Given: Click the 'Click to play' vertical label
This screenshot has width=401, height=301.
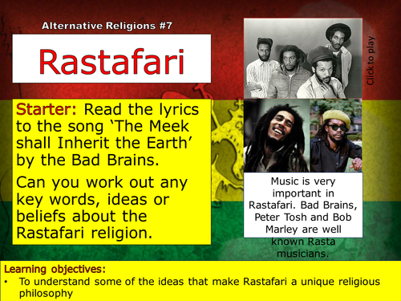Looking at the screenshot, I should coord(371,61).
